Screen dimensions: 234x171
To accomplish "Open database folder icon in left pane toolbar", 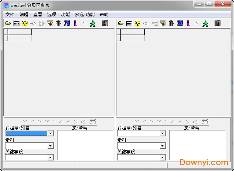I will pyautogui.click(x=8, y=23).
